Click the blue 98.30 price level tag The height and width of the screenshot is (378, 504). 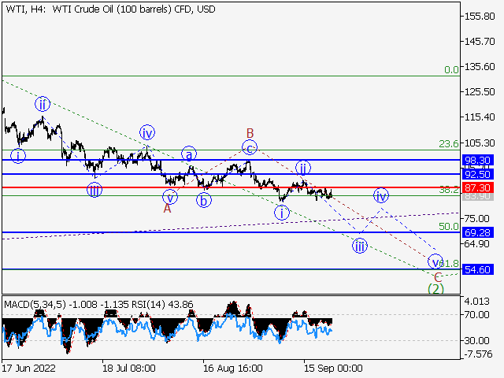[478, 160]
